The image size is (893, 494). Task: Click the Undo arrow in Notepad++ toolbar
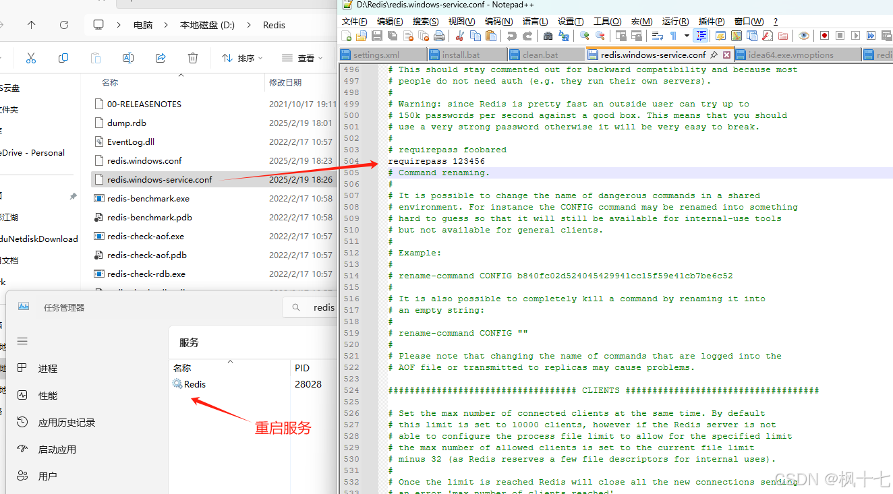click(x=511, y=36)
